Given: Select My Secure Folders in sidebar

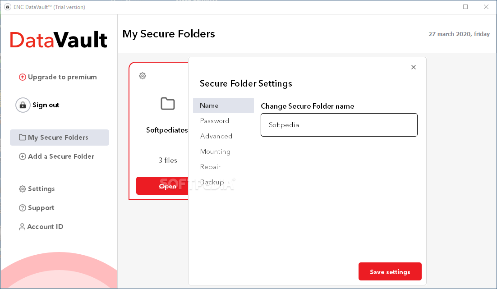Looking at the screenshot, I should point(60,138).
